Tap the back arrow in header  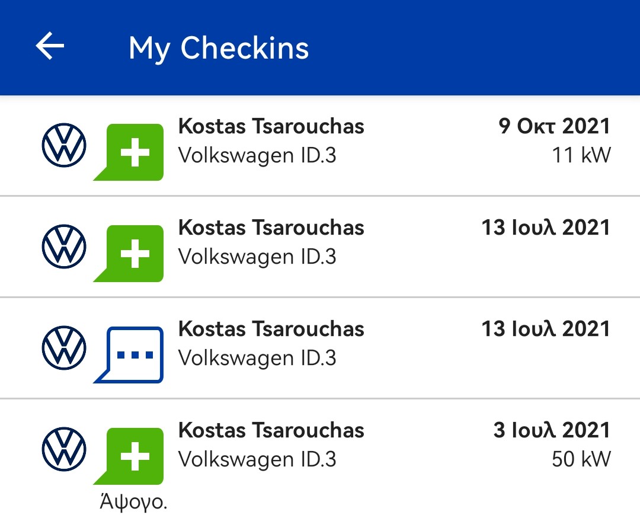pyautogui.click(x=50, y=46)
